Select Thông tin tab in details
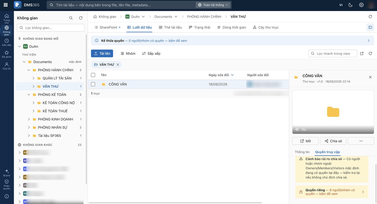 (x=302, y=152)
